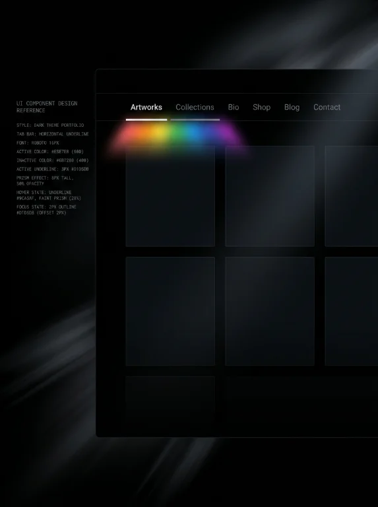Navigate to the Contact tab
The image size is (378, 507).
tap(327, 108)
